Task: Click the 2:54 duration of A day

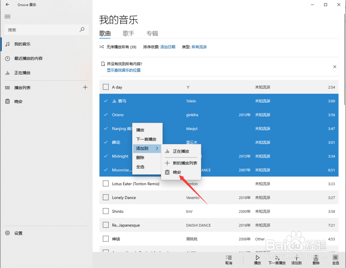Action: pos(331,87)
